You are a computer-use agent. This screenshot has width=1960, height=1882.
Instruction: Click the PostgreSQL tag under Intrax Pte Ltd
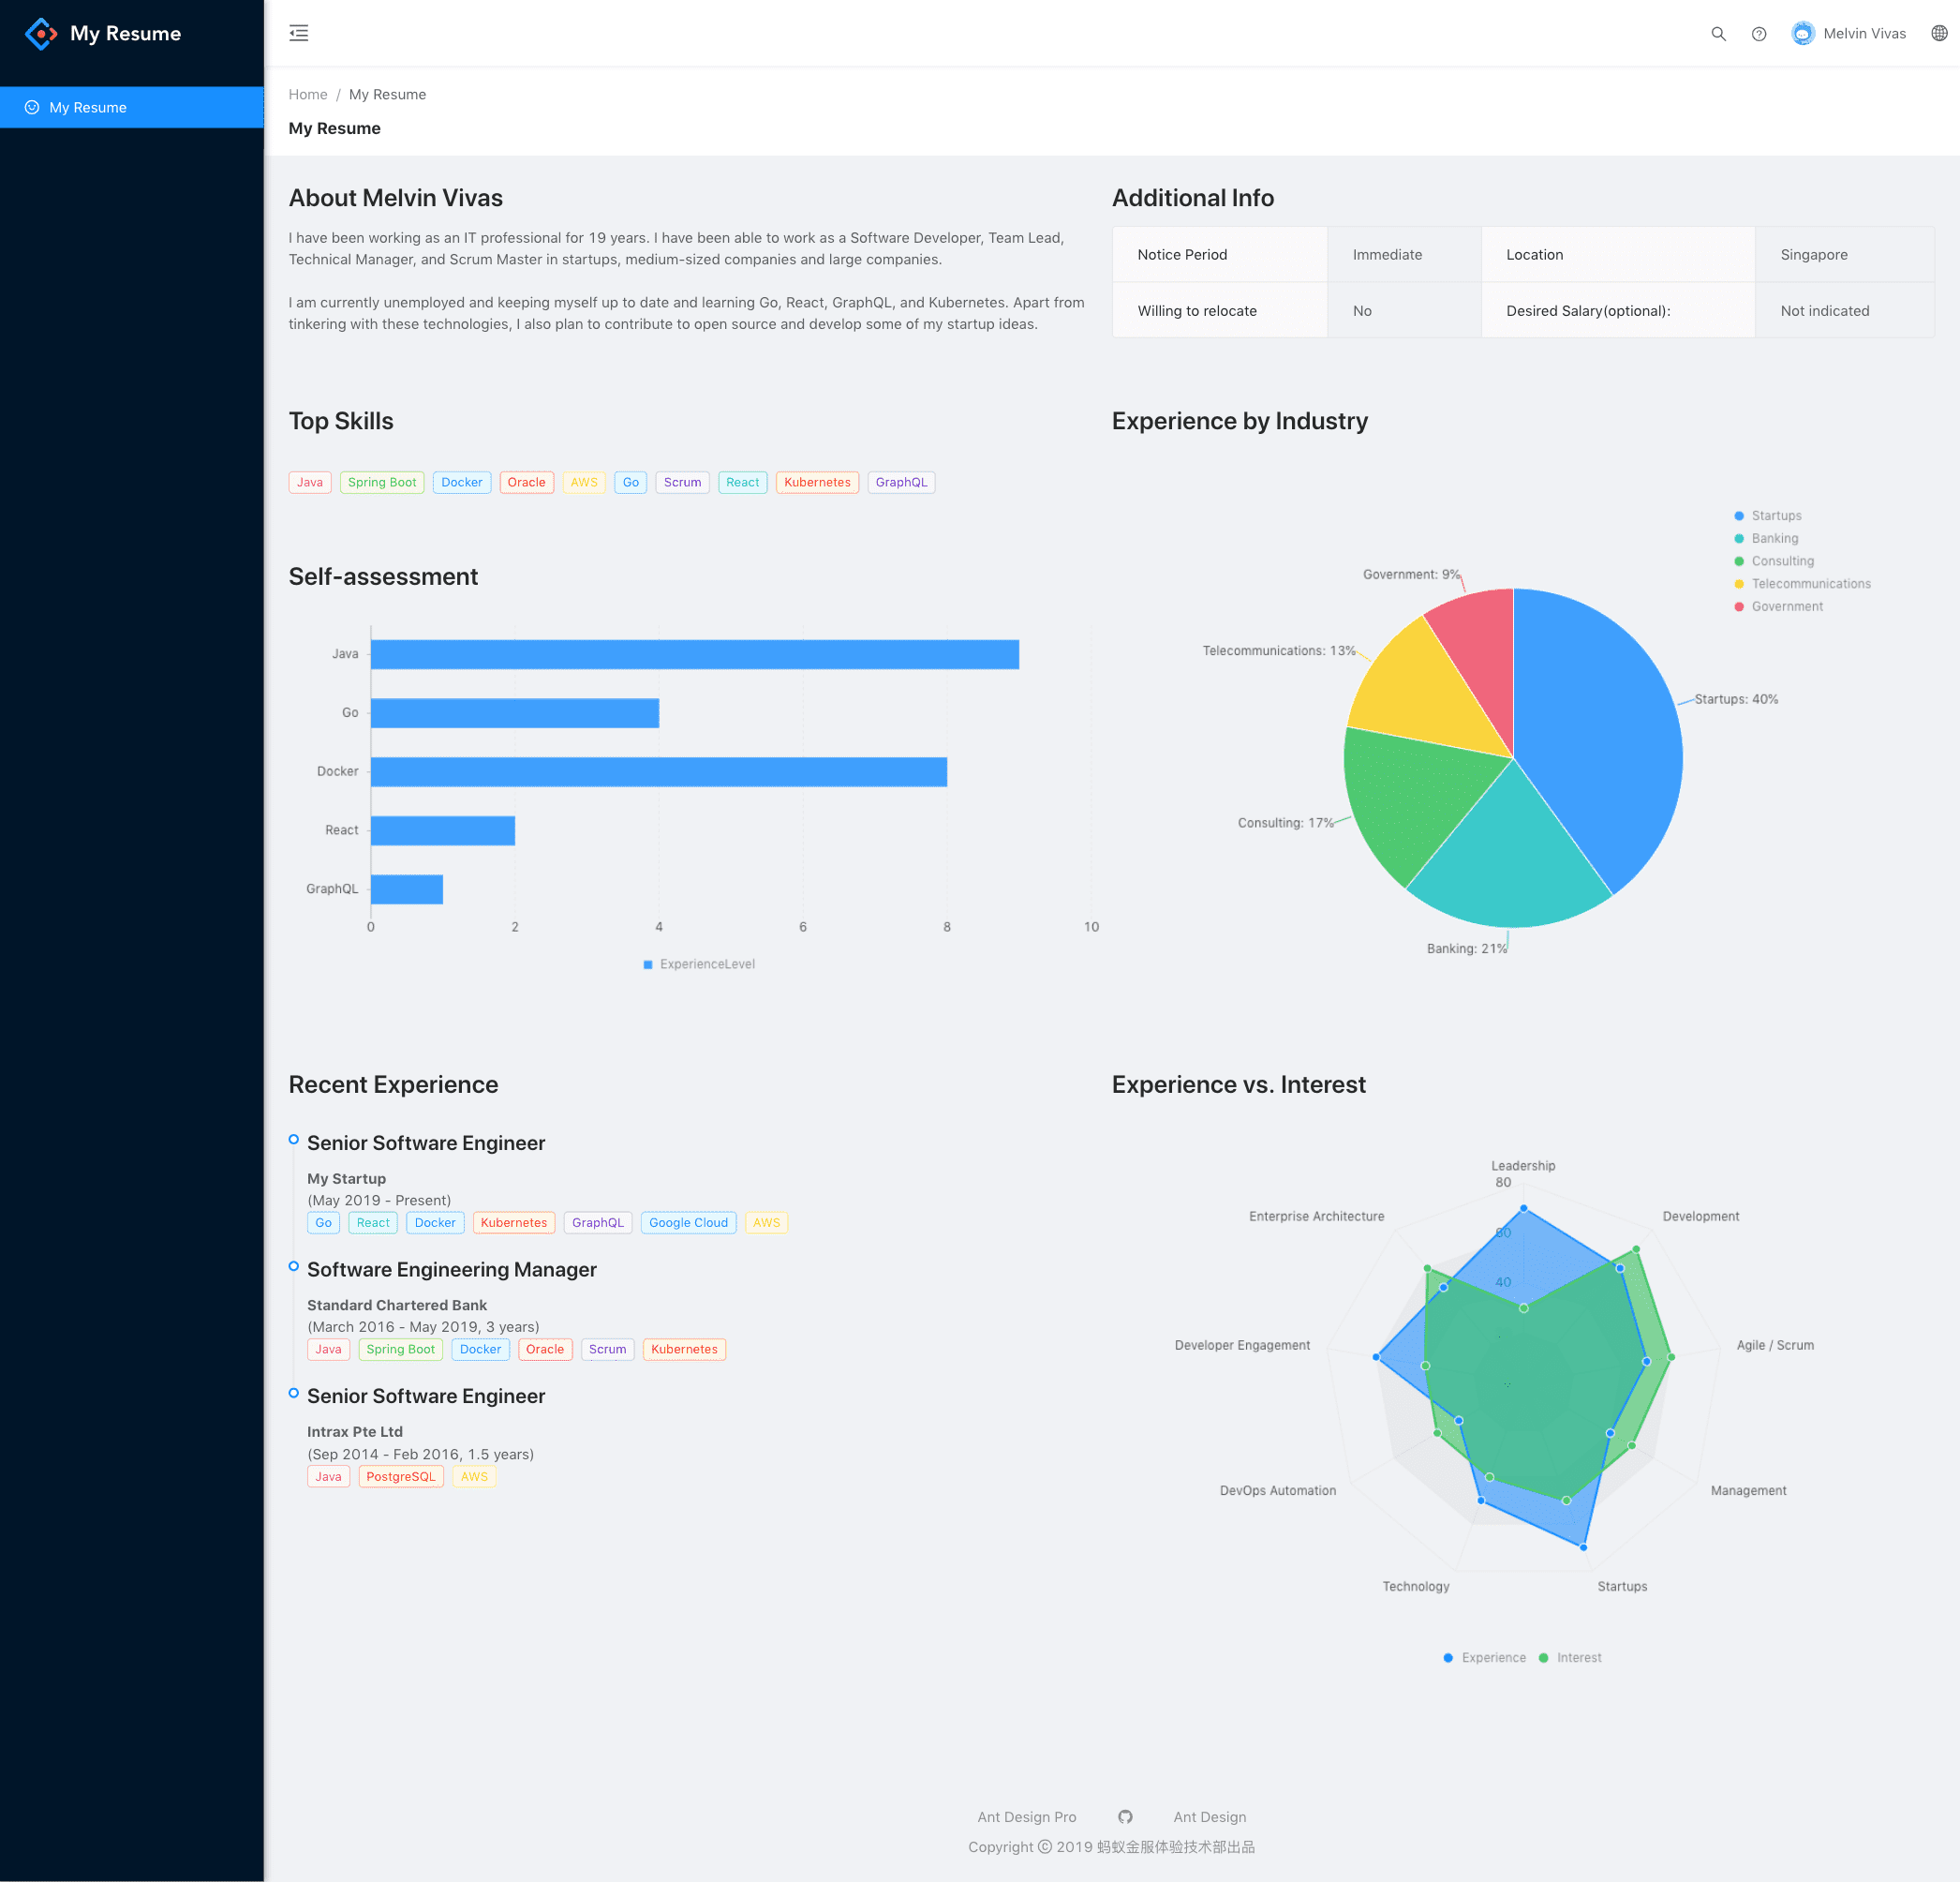400,1476
